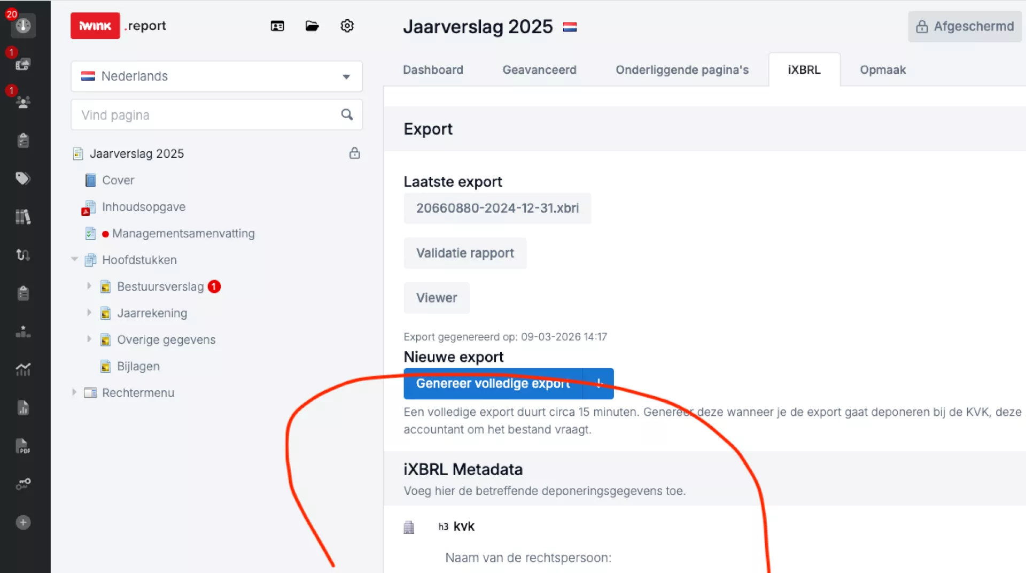Image resolution: width=1026 pixels, height=573 pixels.
Task: Click the users group sidebar icon
Action: [x=23, y=102]
